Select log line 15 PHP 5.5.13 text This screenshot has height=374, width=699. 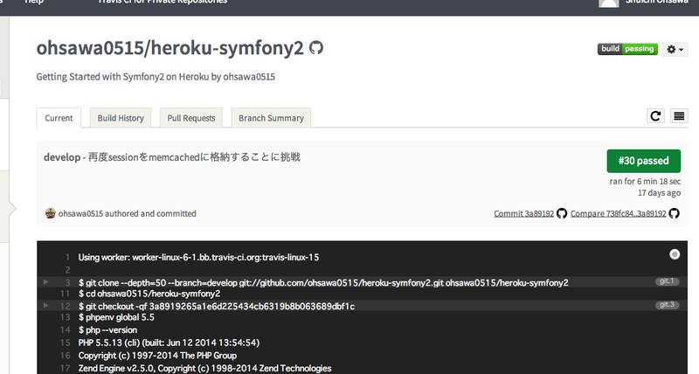(169, 343)
